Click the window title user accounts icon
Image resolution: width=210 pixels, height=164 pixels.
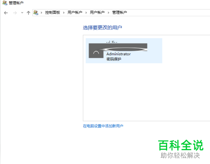coord(5,3)
